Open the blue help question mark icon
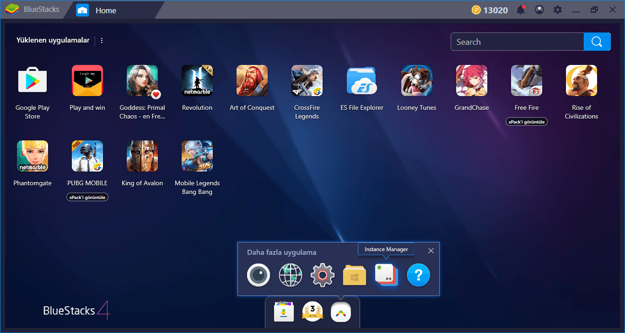 419,275
